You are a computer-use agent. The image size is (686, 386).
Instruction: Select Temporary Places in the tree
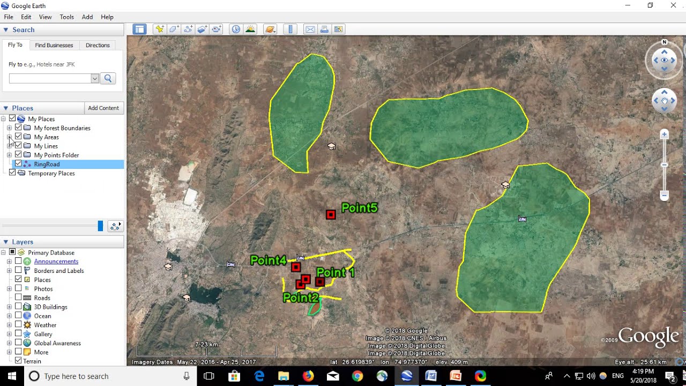(x=51, y=173)
